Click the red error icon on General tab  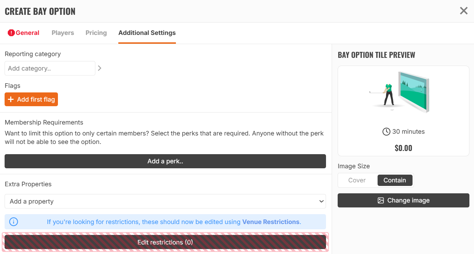click(x=11, y=33)
